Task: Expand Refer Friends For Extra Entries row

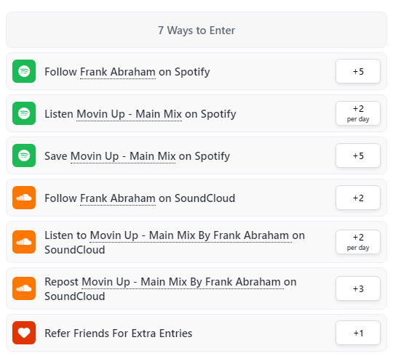Action: (x=196, y=333)
